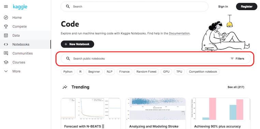Click plus icon on the New Notebook button
Screen dimensions: 260x129
coord(66,44)
